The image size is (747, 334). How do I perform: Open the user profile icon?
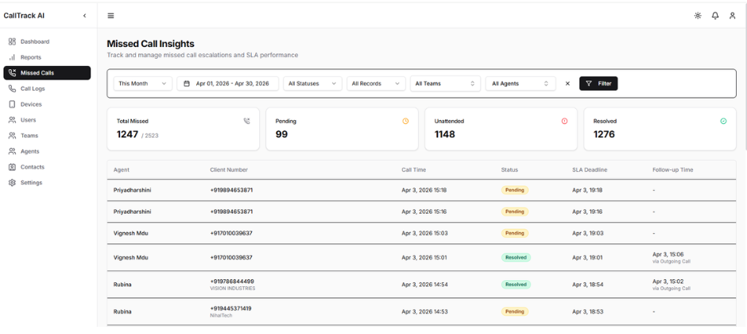[732, 16]
